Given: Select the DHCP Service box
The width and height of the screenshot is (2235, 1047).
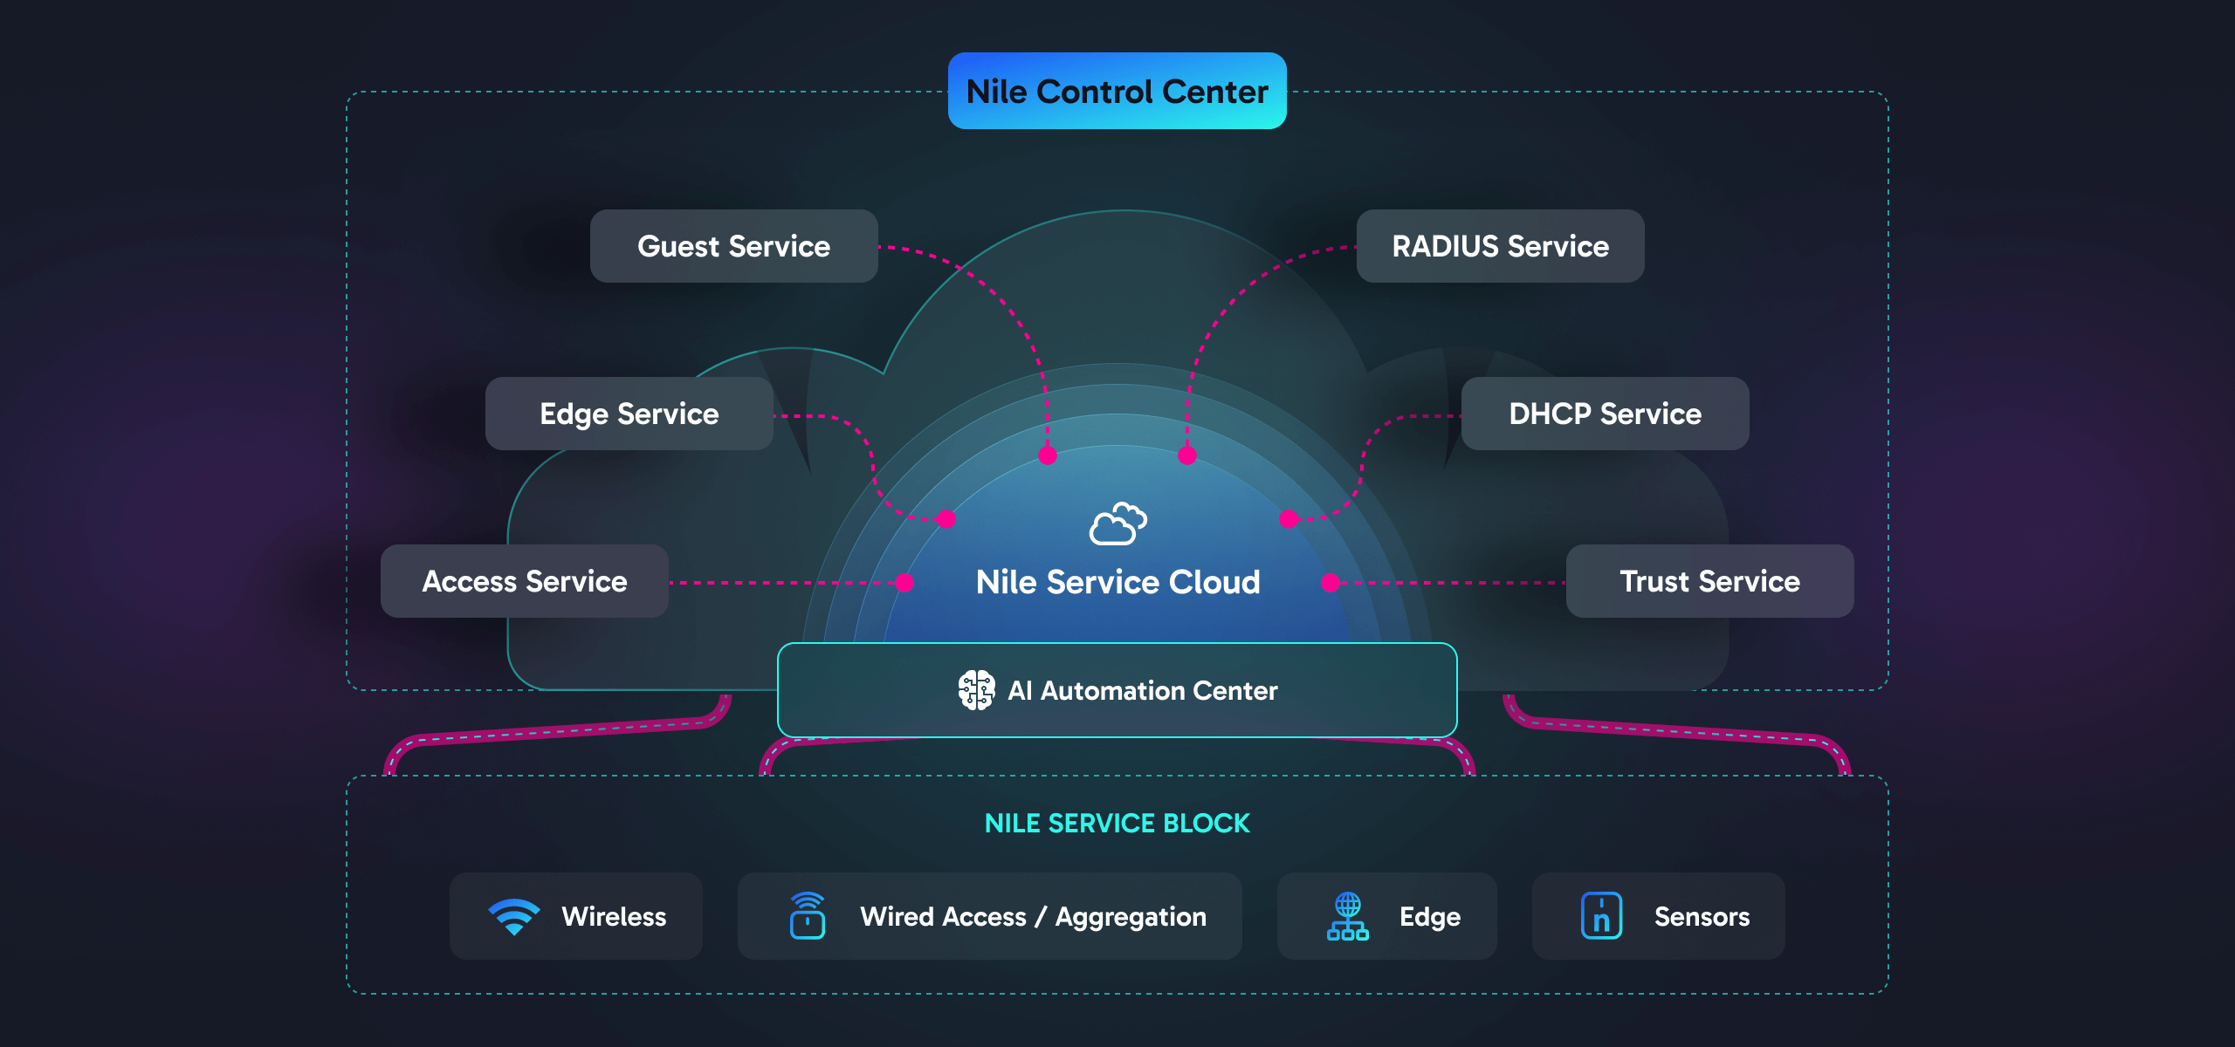Looking at the screenshot, I should coord(1606,414).
